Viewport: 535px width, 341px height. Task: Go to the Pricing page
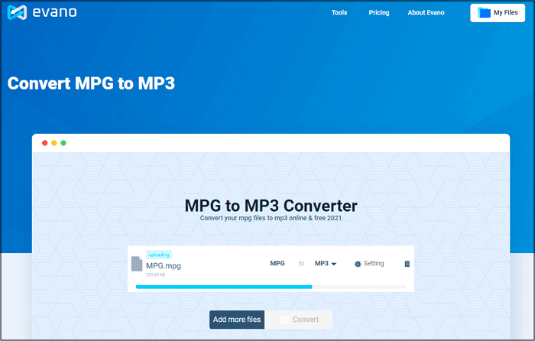(379, 13)
